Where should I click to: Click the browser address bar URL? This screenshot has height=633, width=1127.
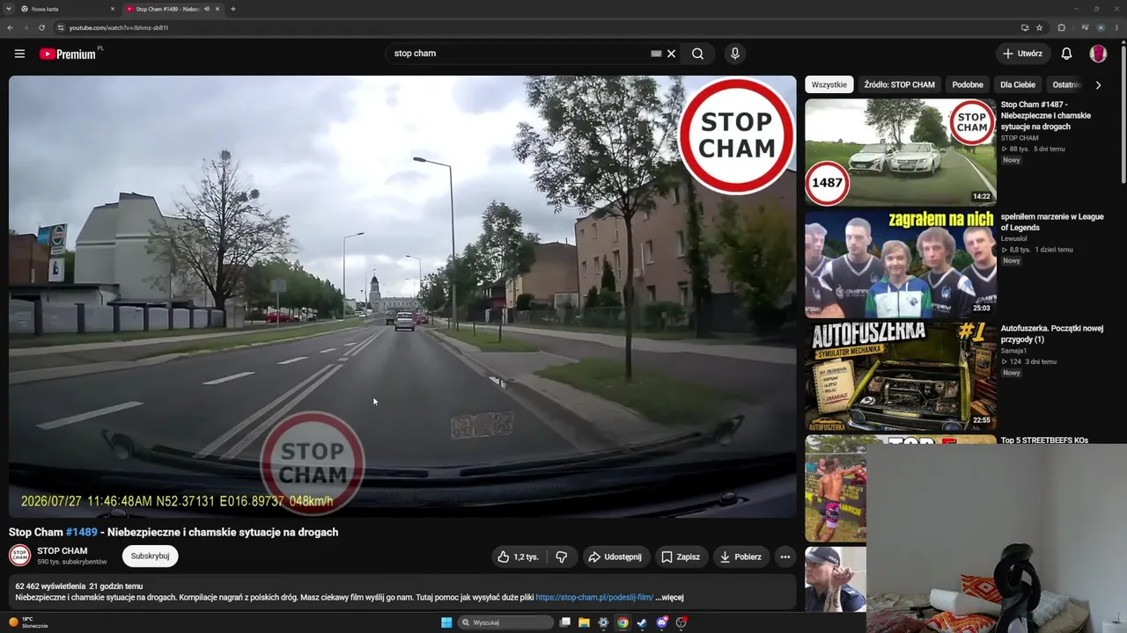pyautogui.click(x=119, y=27)
